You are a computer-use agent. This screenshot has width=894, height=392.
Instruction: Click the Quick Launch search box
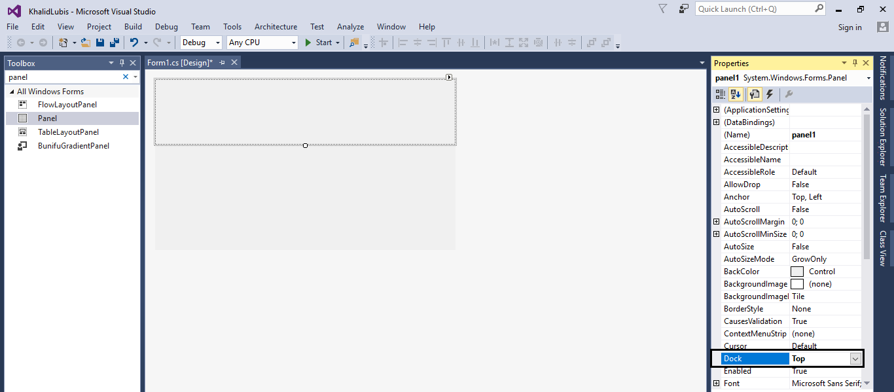[753, 9]
